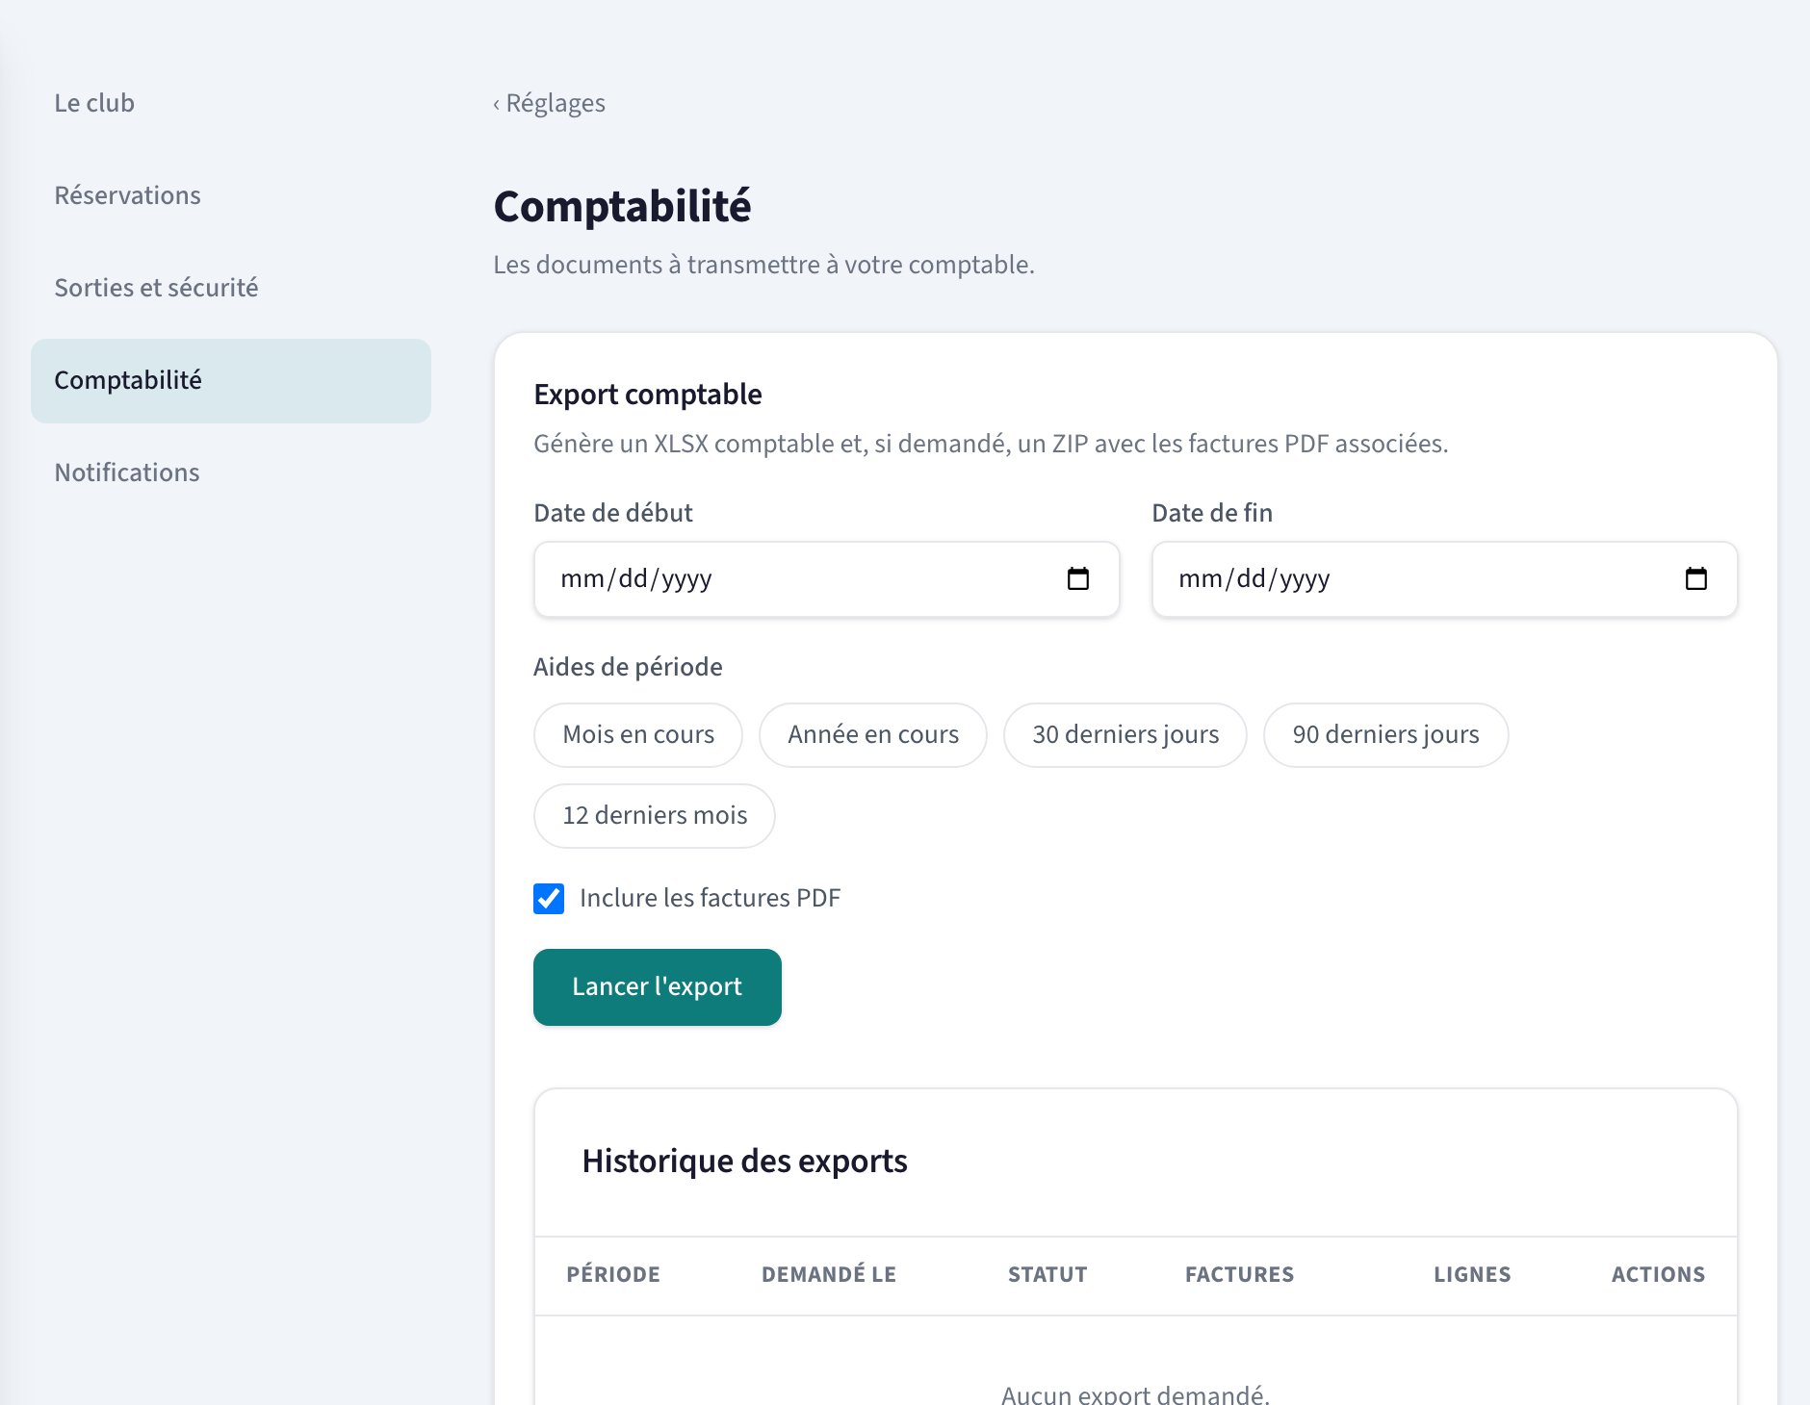Click the FACTURES column header

(x=1239, y=1275)
